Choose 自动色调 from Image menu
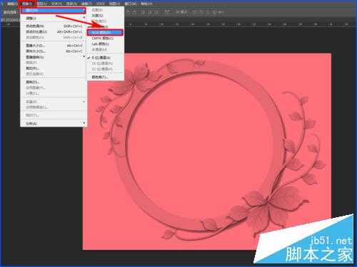The image size is (357, 267). tap(53, 26)
